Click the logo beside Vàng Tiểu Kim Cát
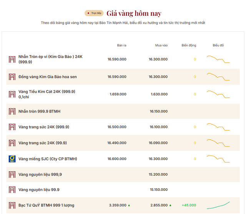Image resolution: width=246 pixels, height=214 pixels. [x=12, y=94]
